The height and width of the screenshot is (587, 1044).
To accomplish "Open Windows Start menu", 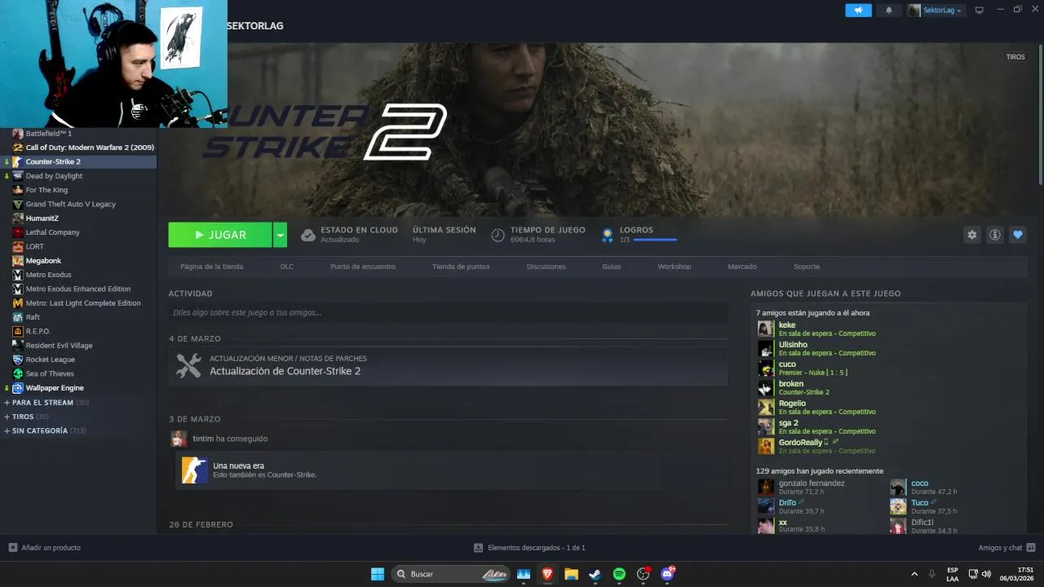I will point(378,574).
